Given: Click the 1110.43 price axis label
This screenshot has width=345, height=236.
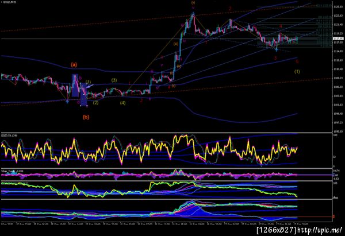Looking at the screenshot, I should [x=338, y=69].
